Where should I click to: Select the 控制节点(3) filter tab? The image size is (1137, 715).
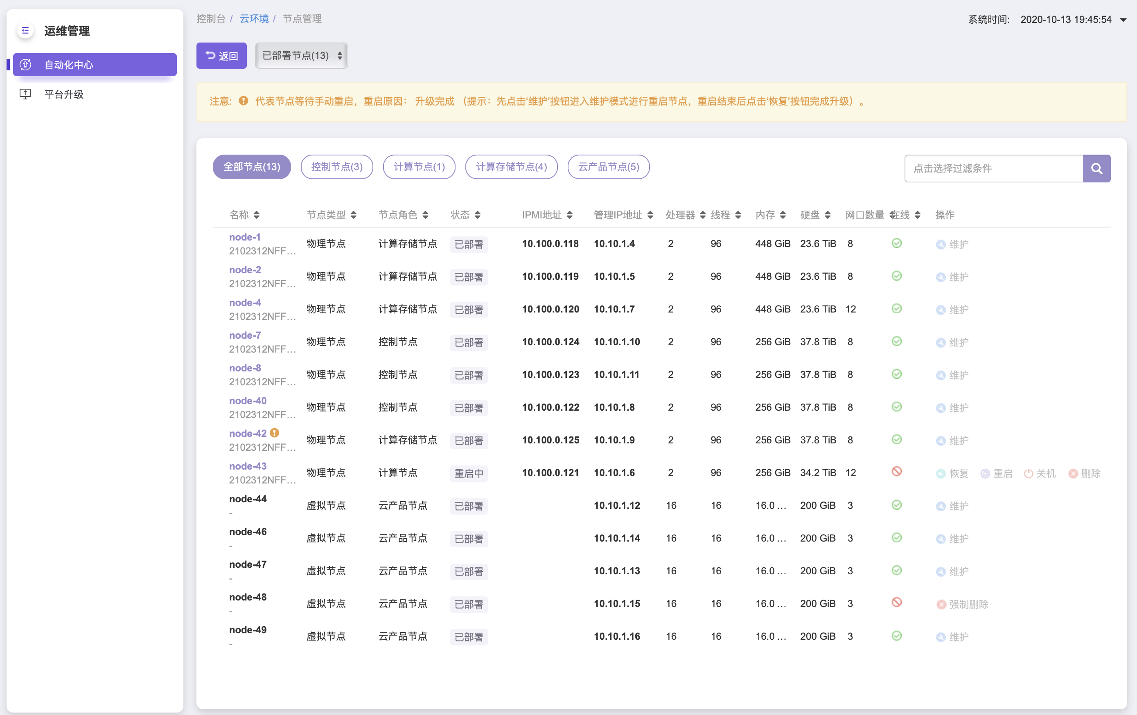(x=337, y=166)
